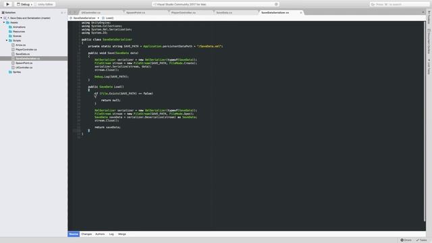Click the UIController.cs file icon
This screenshot has height=243, width=432.
[13, 67]
